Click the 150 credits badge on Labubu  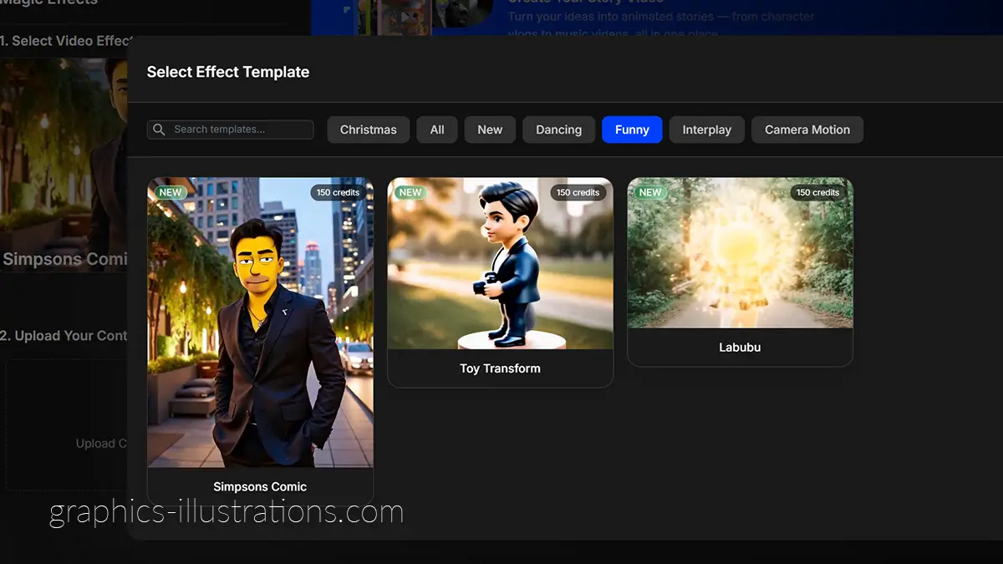818,192
